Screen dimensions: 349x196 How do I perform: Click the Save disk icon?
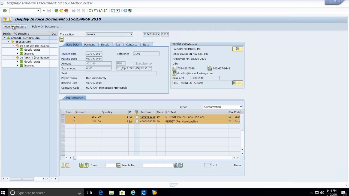pos(49,11)
